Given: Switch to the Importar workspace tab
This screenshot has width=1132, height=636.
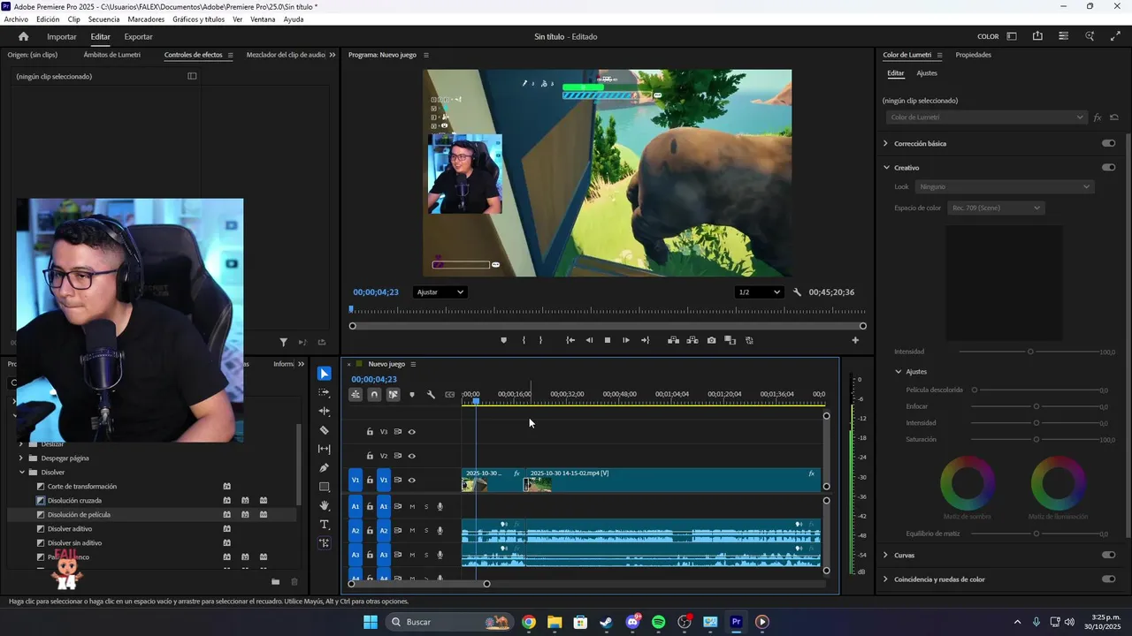Looking at the screenshot, I should pos(62,36).
